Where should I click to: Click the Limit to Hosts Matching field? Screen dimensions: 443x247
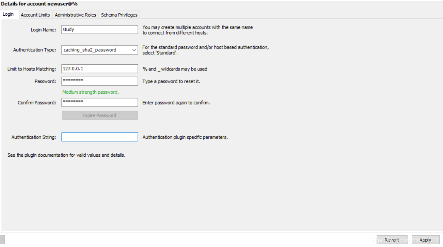click(x=100, y=69)
